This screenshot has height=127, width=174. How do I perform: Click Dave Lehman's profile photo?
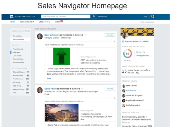[x=40, y=36]
